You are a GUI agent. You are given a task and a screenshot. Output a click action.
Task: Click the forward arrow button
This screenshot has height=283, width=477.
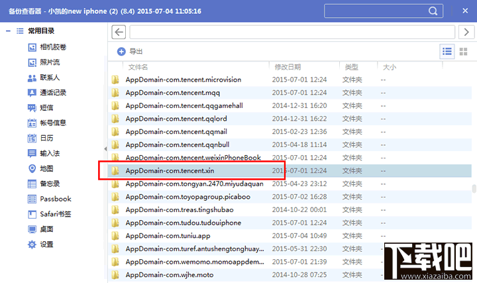coord(466,32)
